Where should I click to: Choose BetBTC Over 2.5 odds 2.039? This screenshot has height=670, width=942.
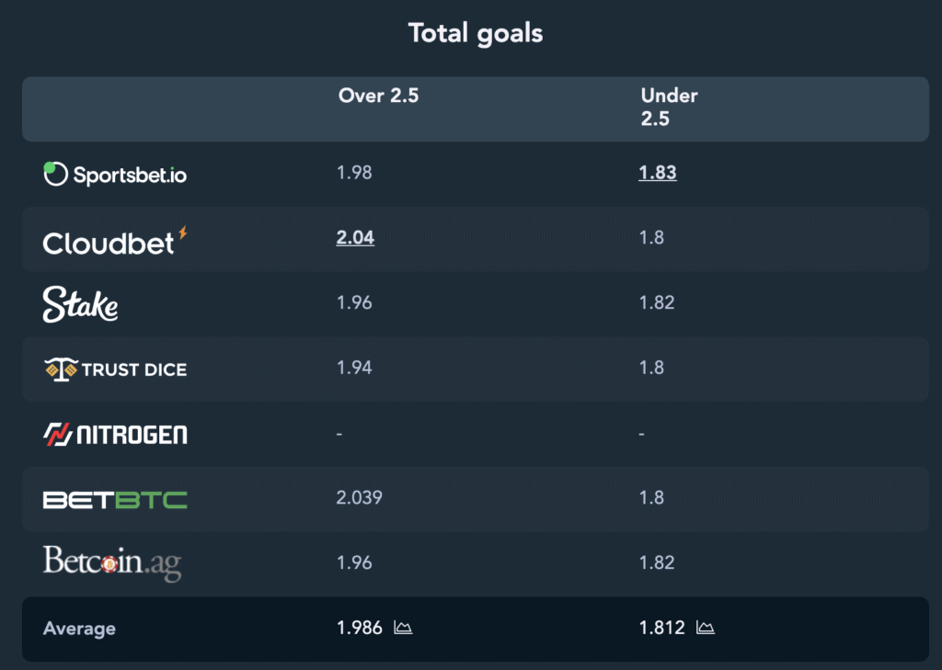coord(360,497)
